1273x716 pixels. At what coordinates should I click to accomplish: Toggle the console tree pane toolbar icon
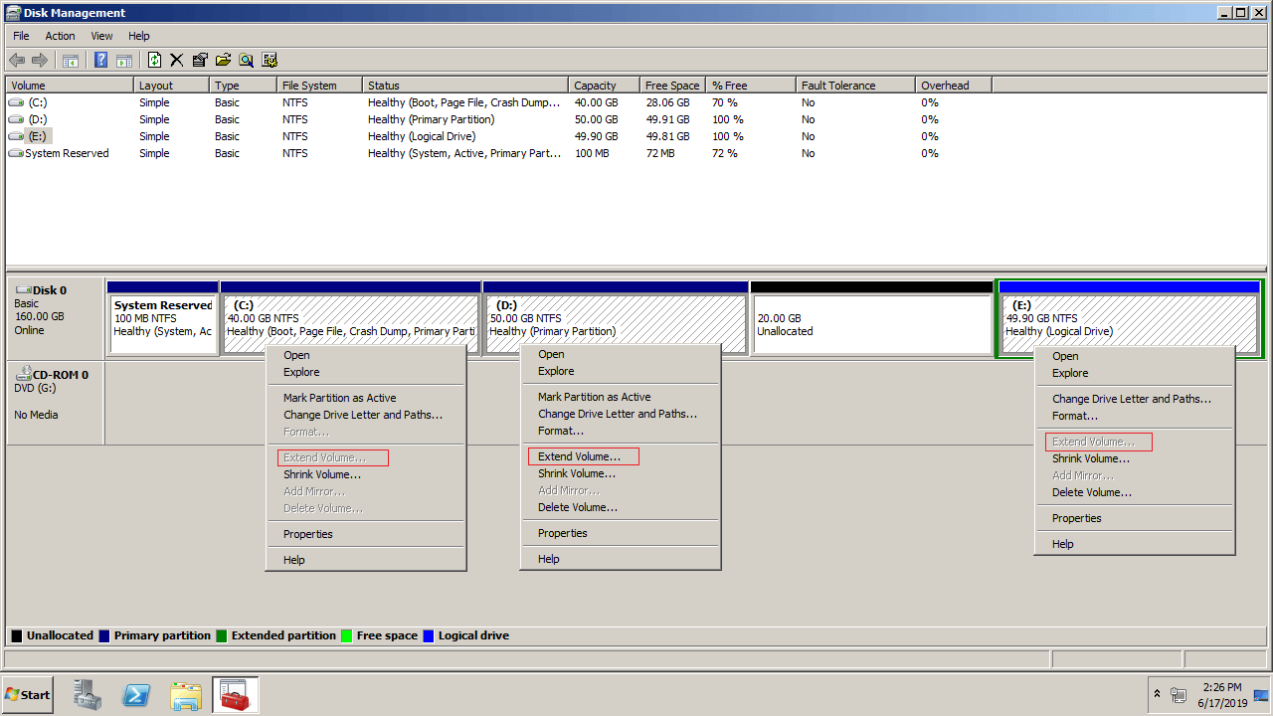tap(71, 61)
